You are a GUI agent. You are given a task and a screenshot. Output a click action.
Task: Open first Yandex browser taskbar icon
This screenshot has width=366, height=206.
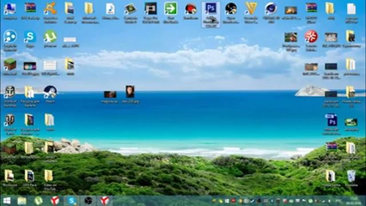point(55,201)
